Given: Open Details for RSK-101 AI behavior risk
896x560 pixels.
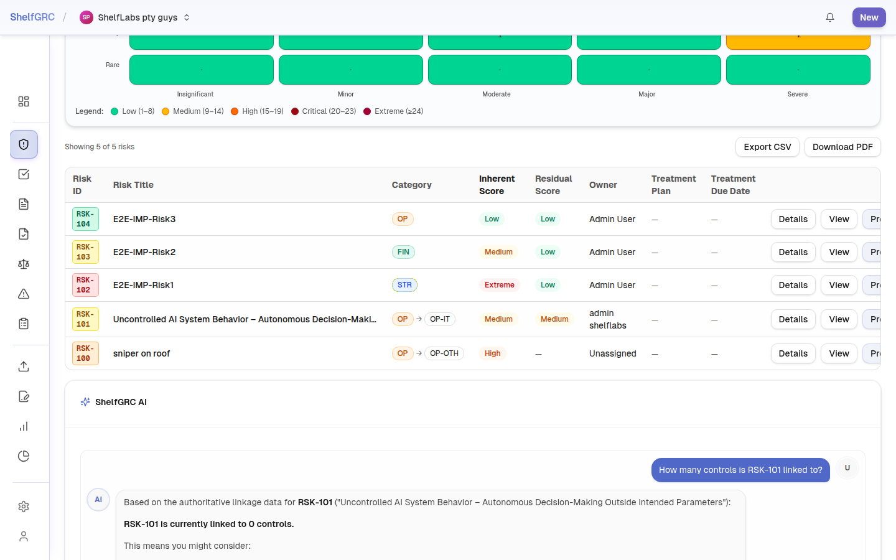Looking at the screenshot, I should click(x=793, y=319).
